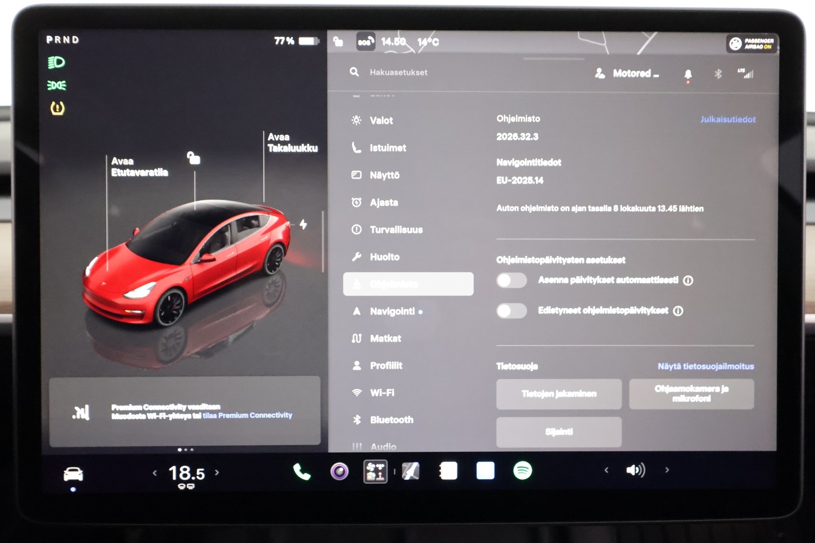This screenshot has width=815, height=543.
Task: Increase volume with right chevron
Action: (667, 470)
